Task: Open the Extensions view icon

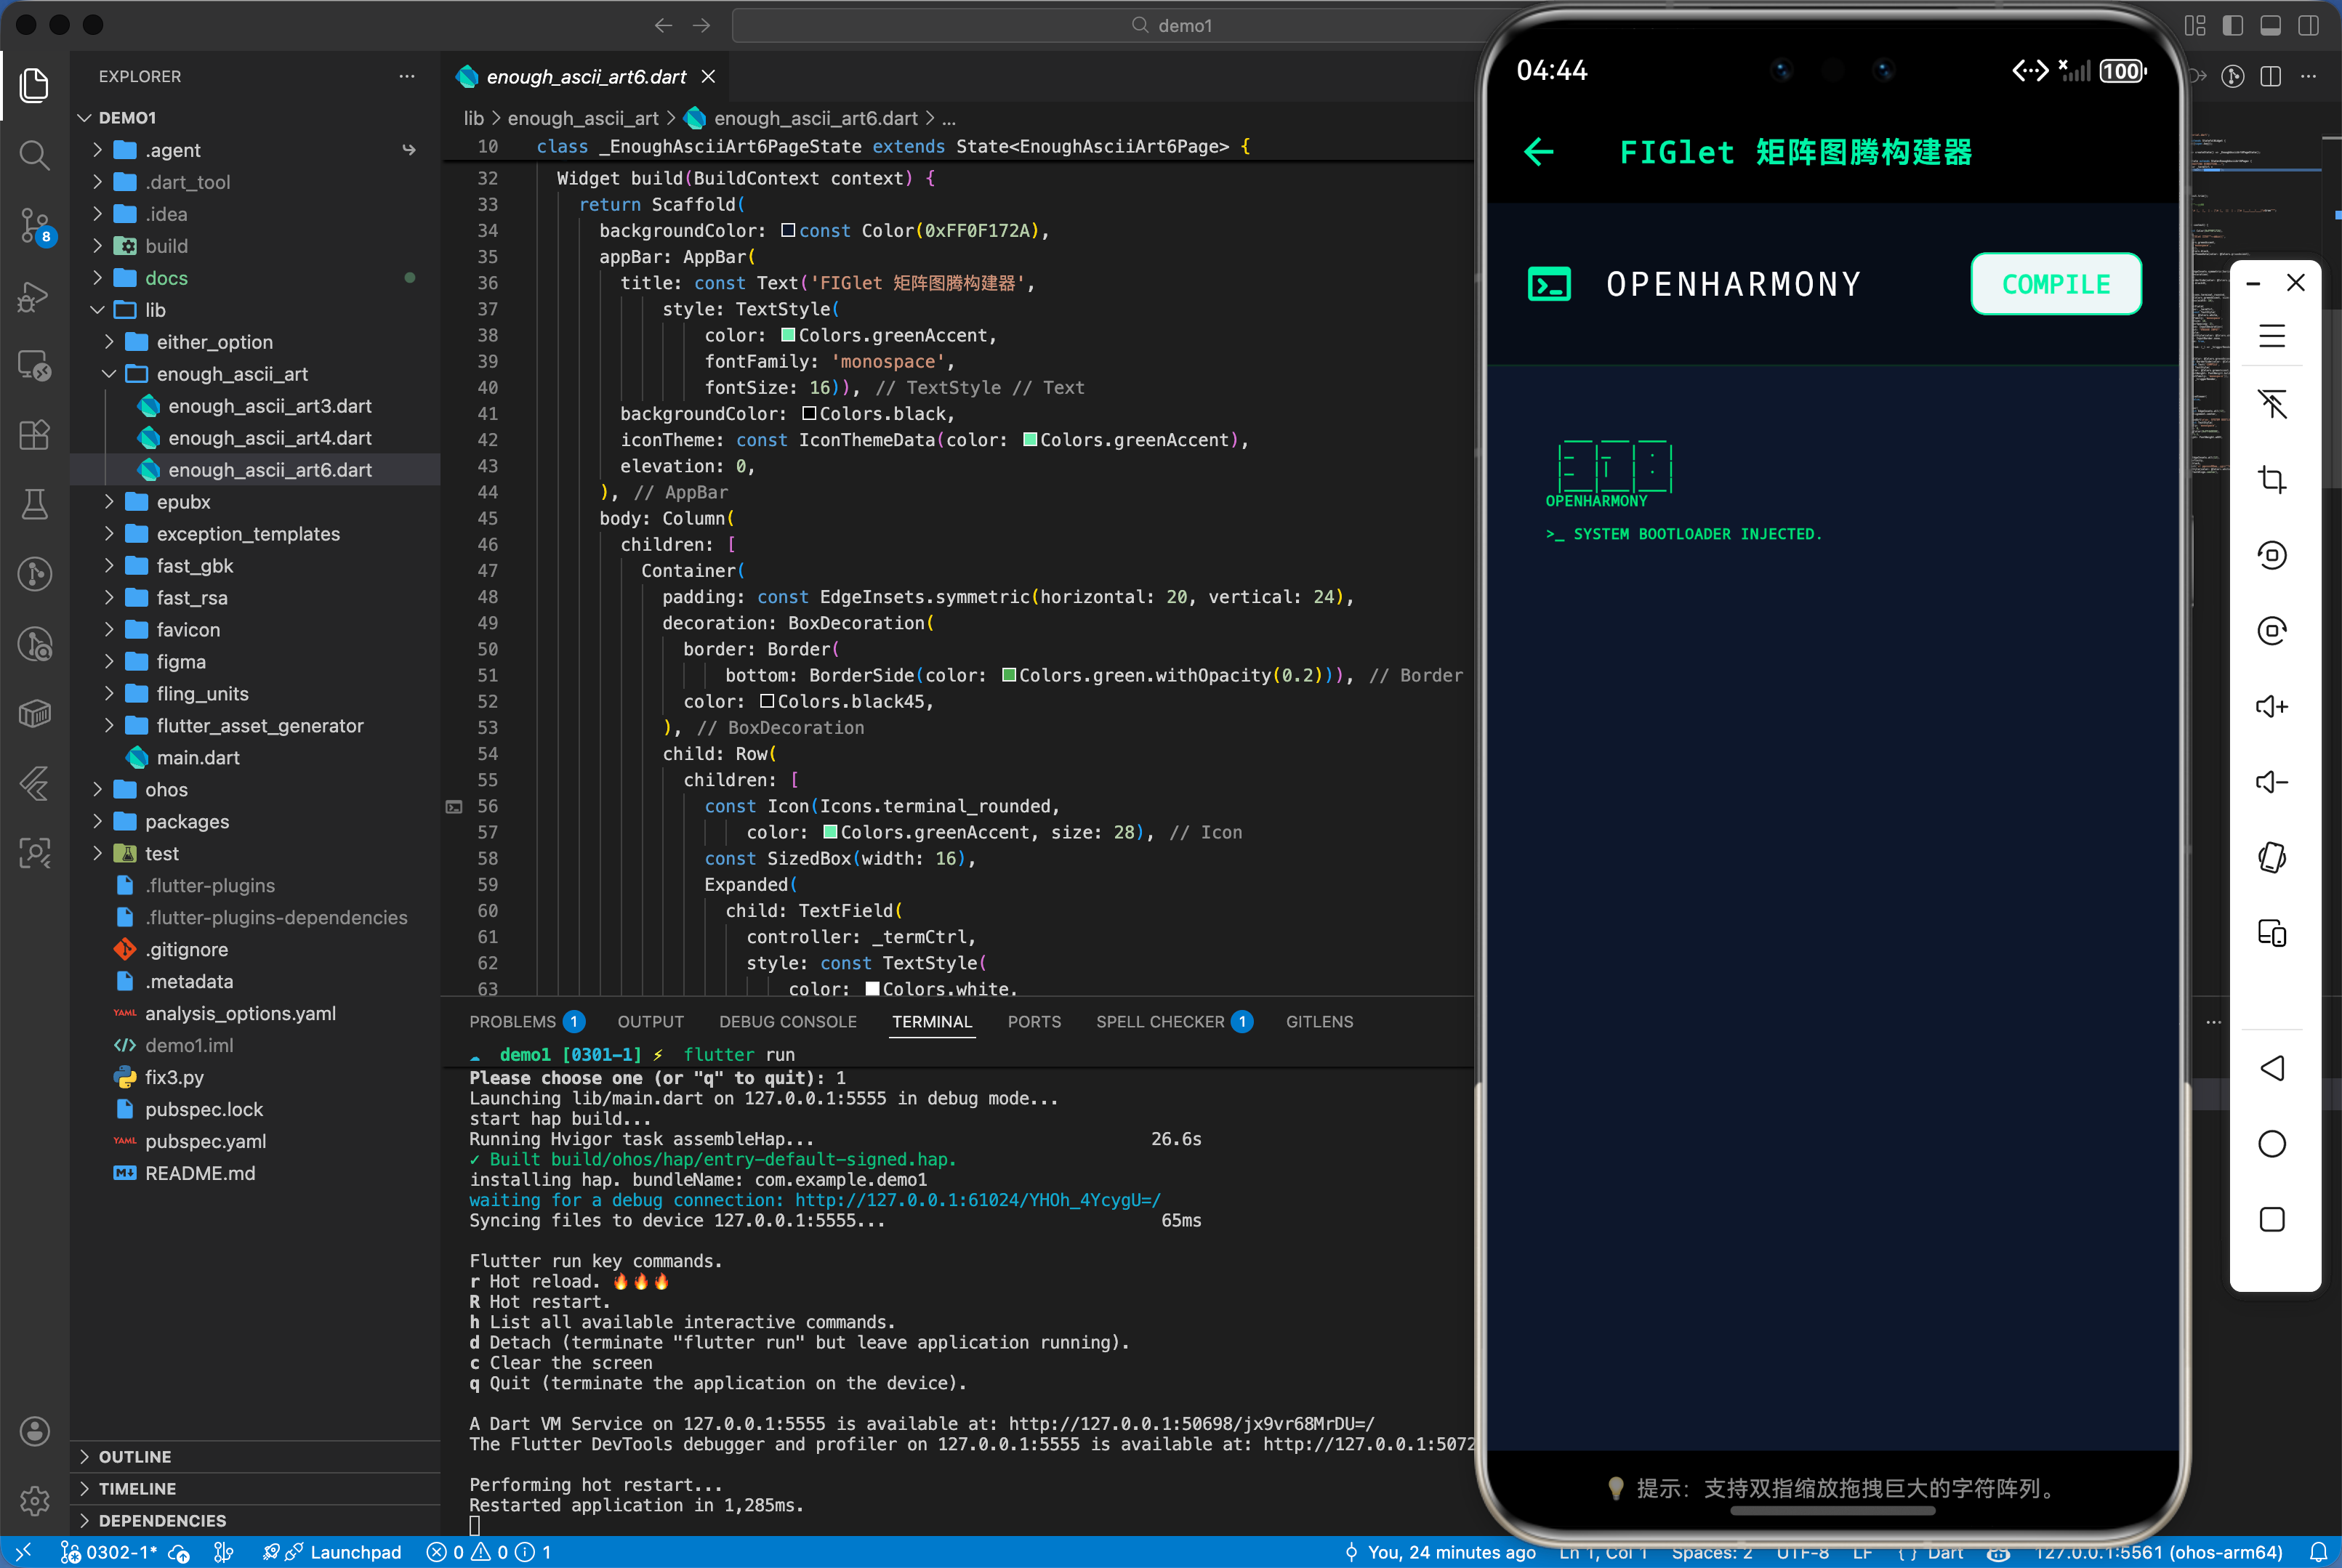Action: coord(35,435)
